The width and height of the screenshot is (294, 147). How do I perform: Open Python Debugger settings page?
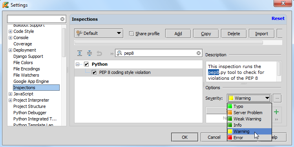click(x=30, y=113)
